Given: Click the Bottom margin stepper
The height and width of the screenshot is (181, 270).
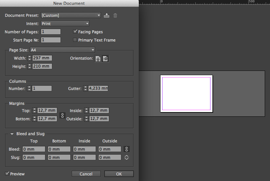Looking at the screenshot, I should 35,119.
